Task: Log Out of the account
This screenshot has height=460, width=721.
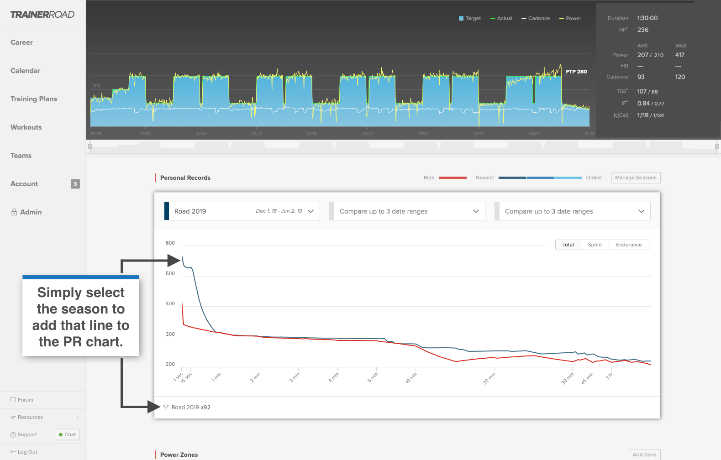Action: [27, 452]
